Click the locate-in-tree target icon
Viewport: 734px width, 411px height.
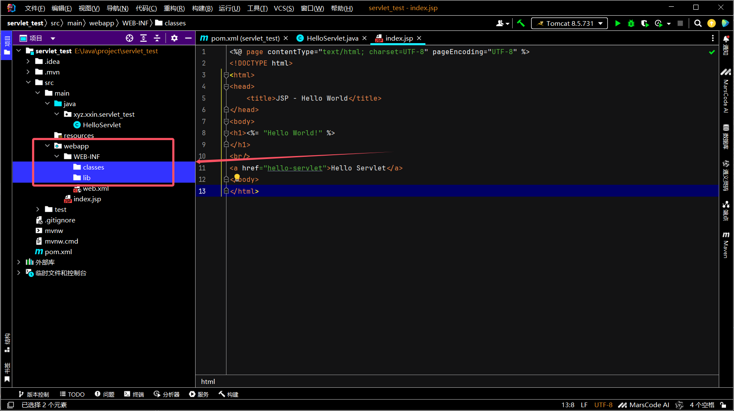point(130,38)
